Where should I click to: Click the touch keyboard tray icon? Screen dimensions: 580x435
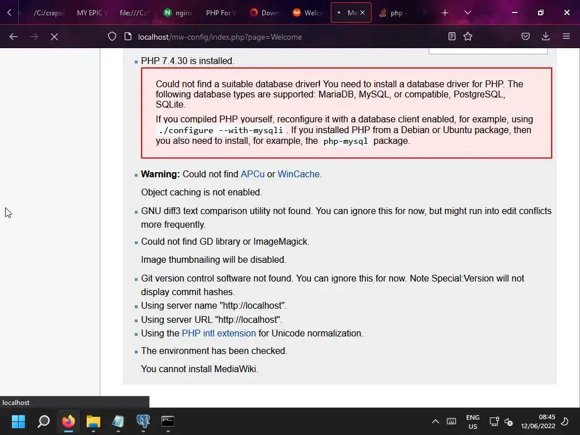click(451, 421)
